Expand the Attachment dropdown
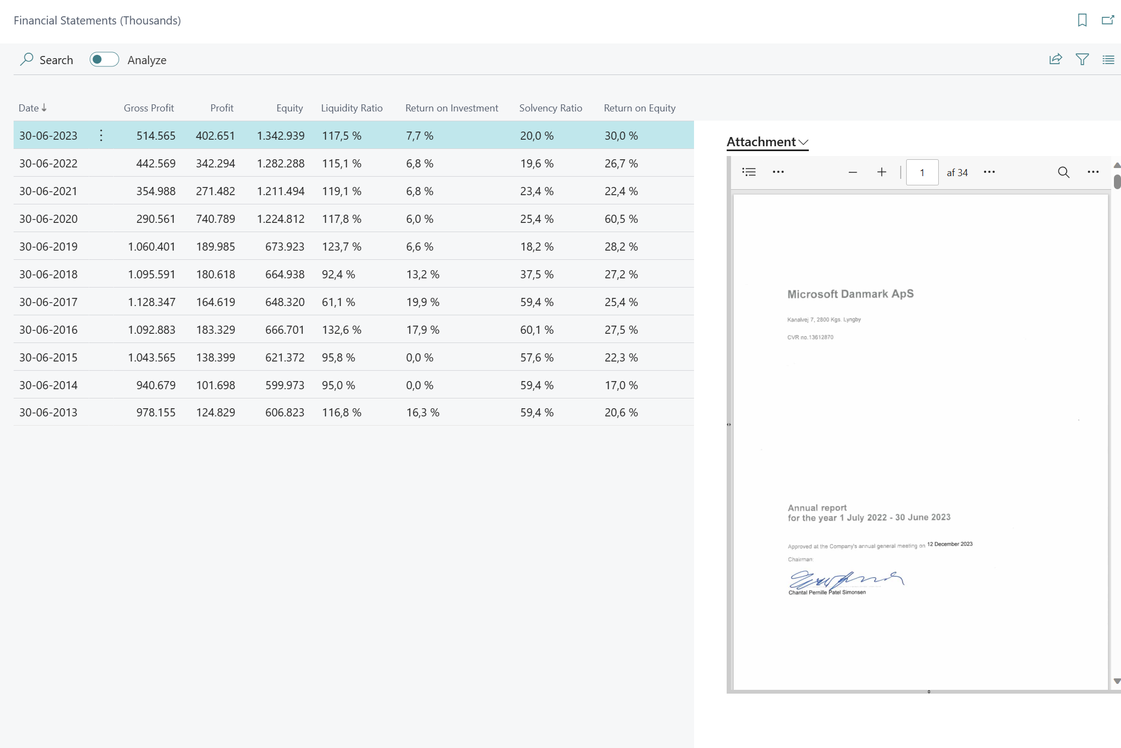1121x748 pixels. 767,142
